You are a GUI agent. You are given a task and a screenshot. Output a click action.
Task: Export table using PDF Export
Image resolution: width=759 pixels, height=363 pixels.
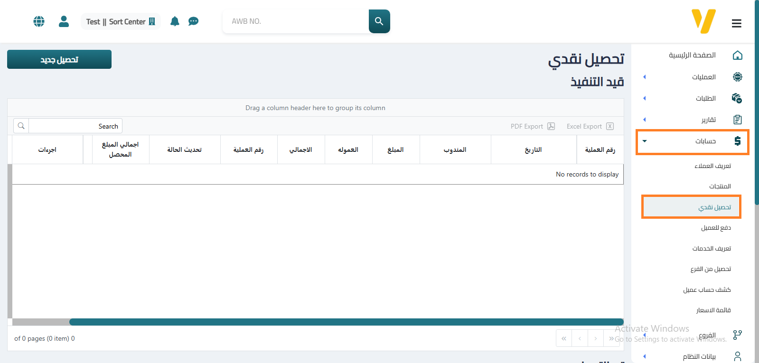[x=532, y=126]
